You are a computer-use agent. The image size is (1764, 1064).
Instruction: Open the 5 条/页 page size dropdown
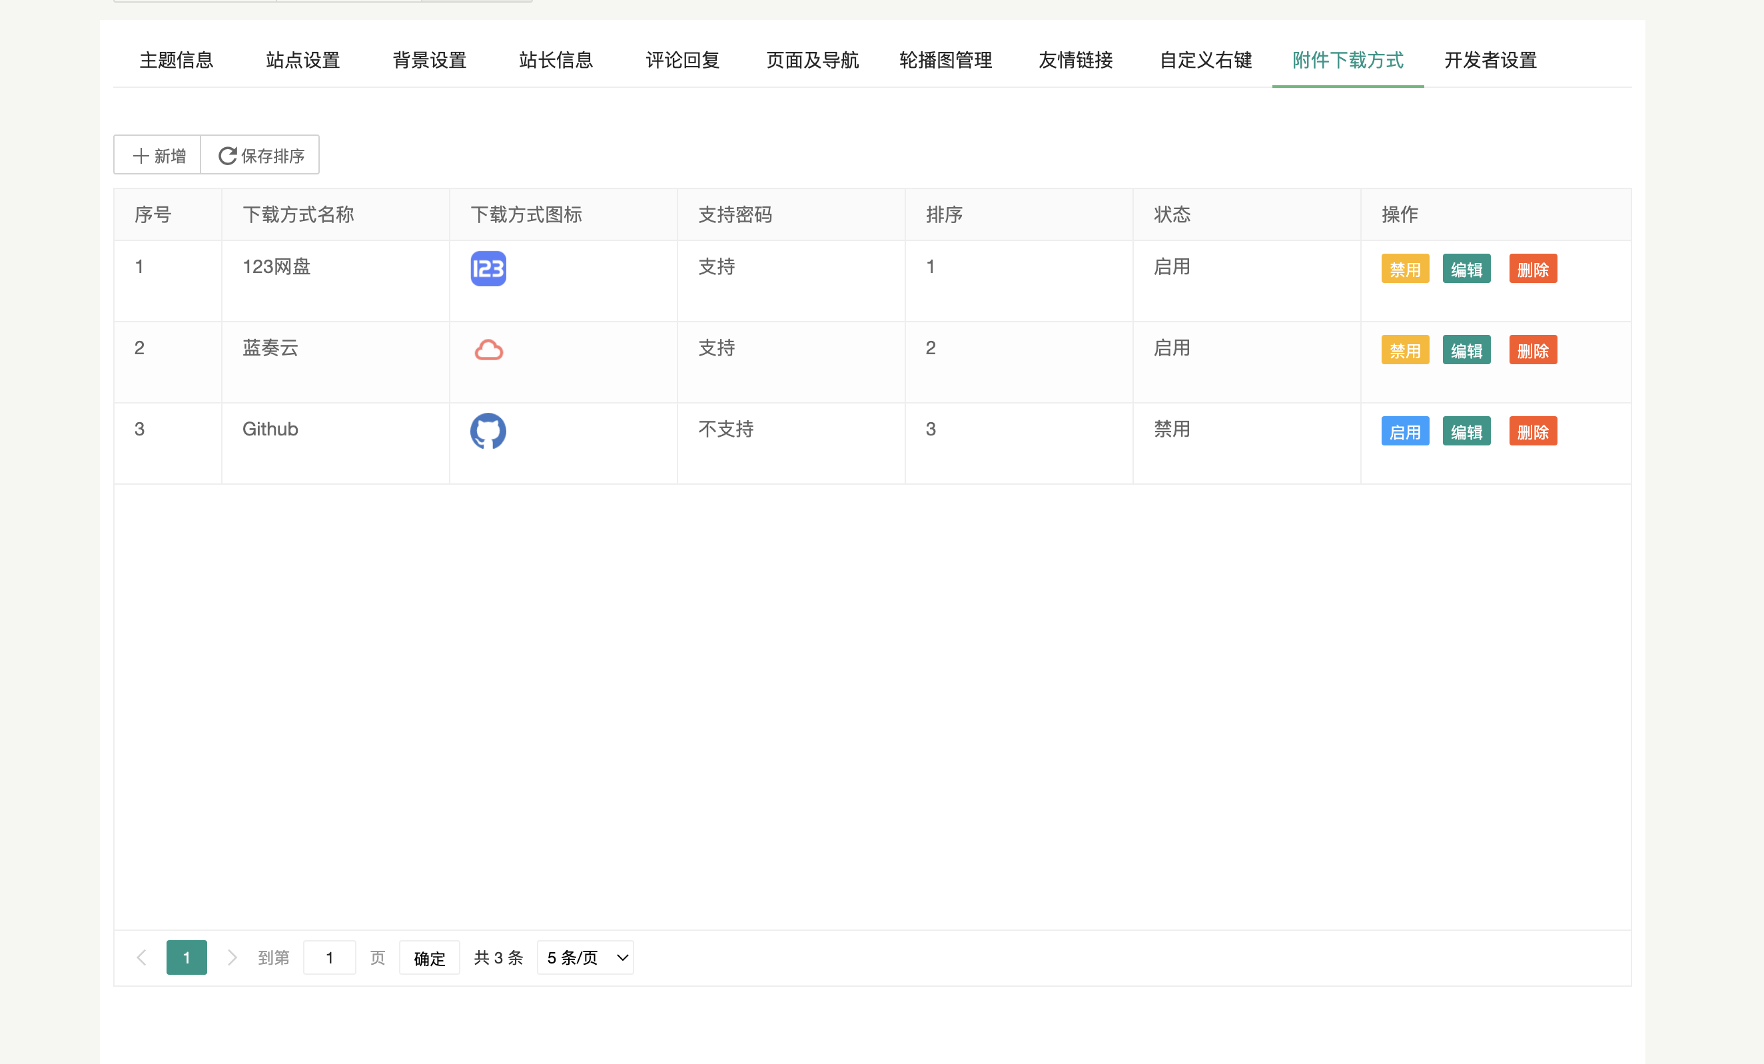coord(585,957)
